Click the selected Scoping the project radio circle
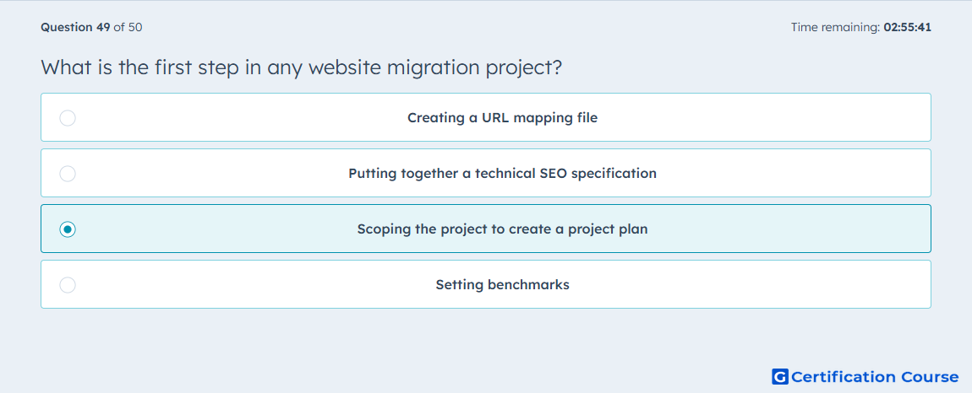This screenshot has height=393, width=972. coord(68,229)
